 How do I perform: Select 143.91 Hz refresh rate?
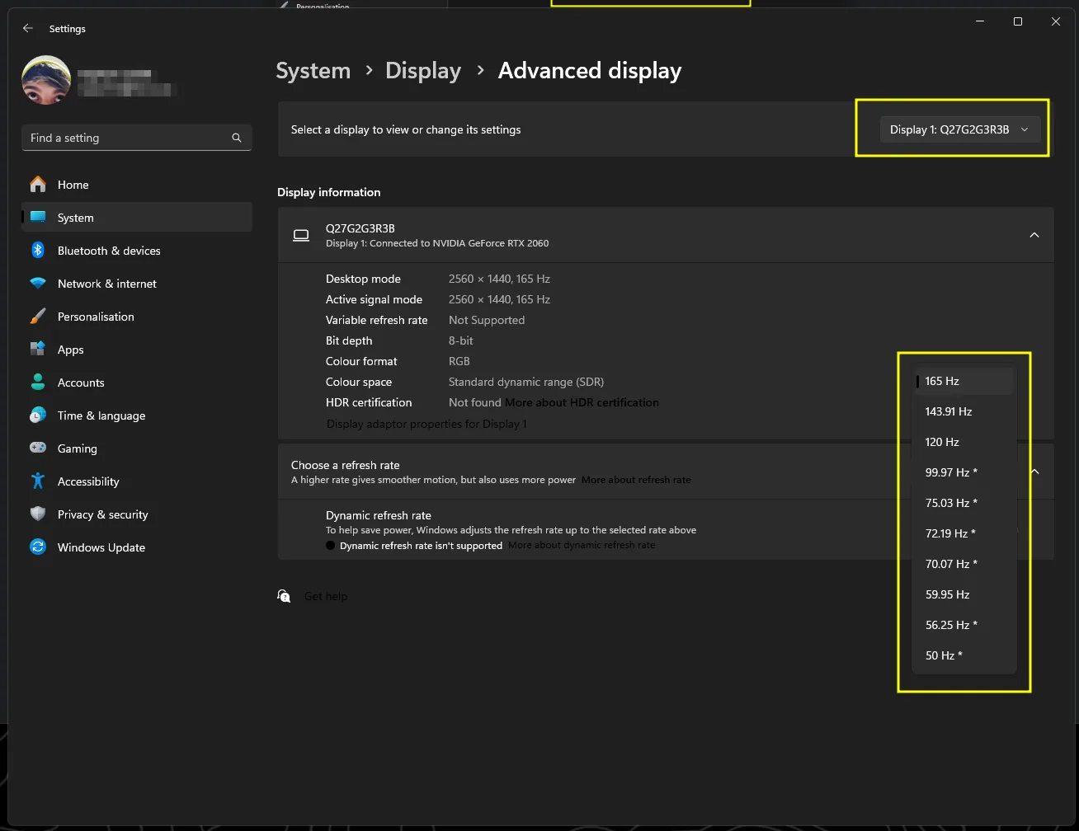point(964,411)
